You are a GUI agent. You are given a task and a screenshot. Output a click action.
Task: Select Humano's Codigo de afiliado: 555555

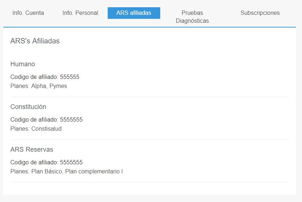45,77
